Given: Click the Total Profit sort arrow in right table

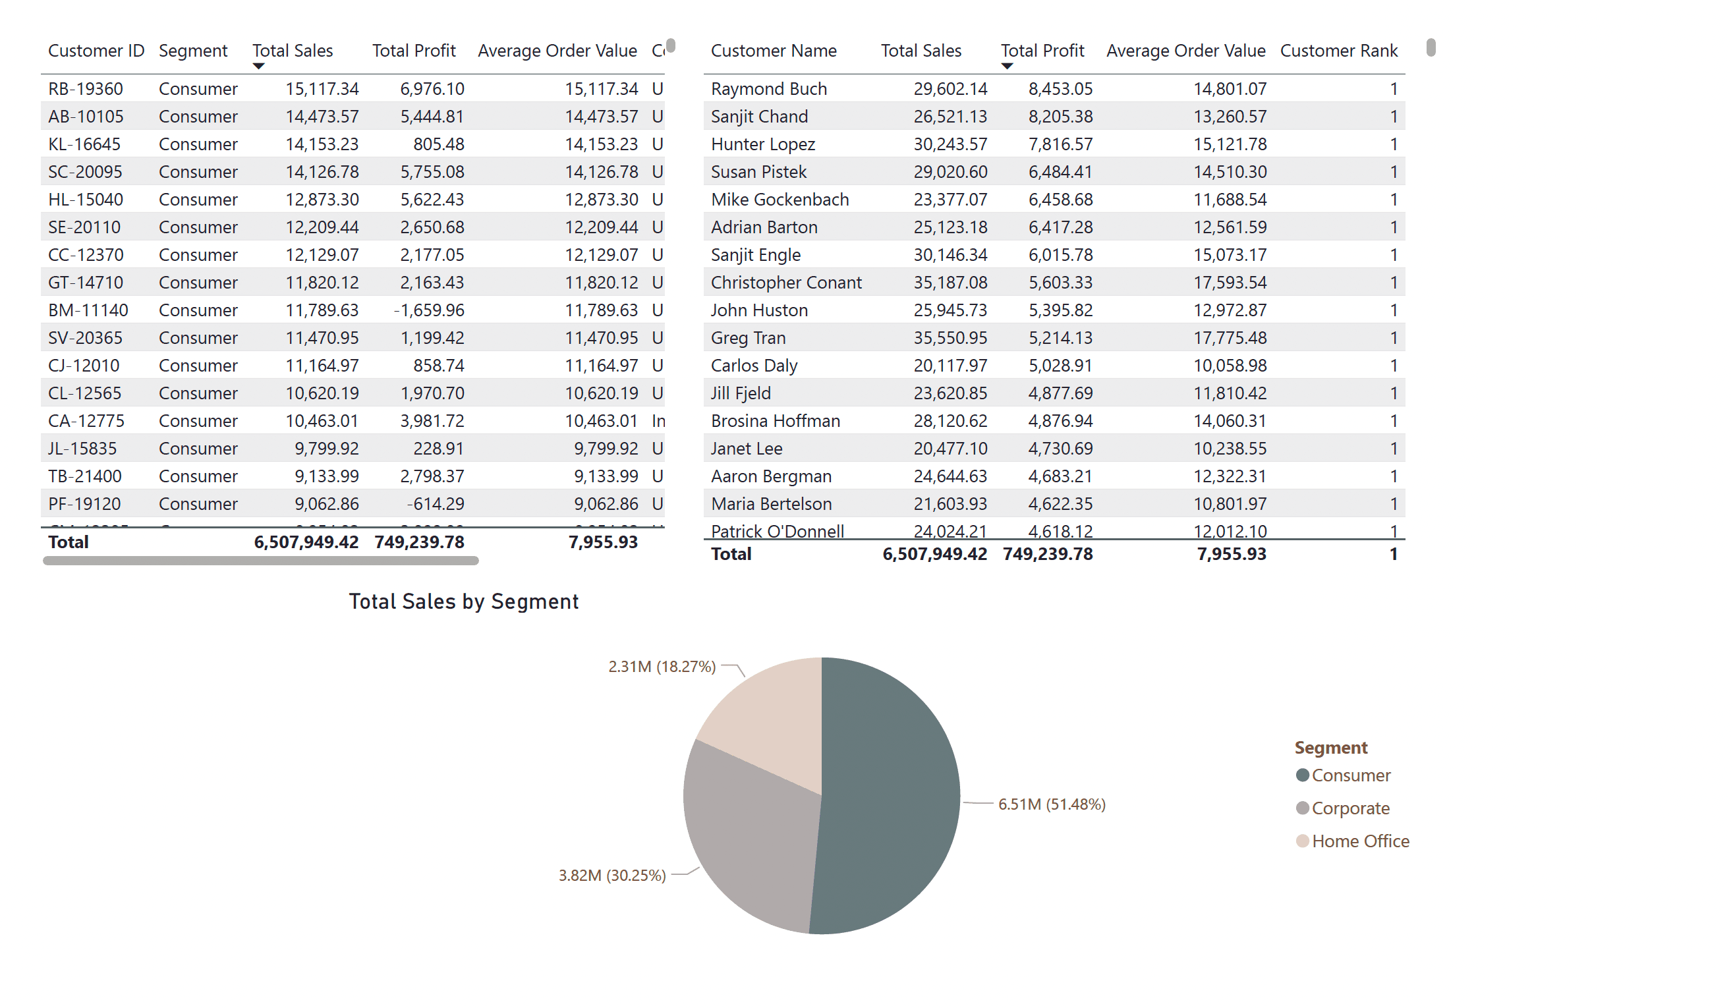Looking at the screenshot, I should pyautogui.click(x=1007, y=65).
